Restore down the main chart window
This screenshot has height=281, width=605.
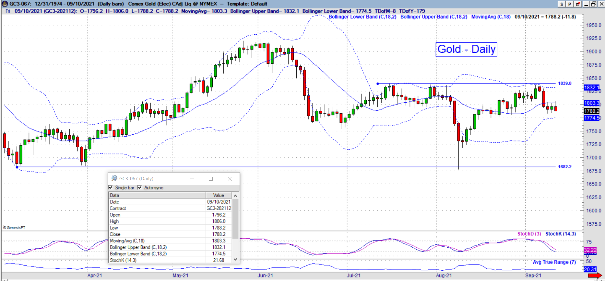point(594,4)
